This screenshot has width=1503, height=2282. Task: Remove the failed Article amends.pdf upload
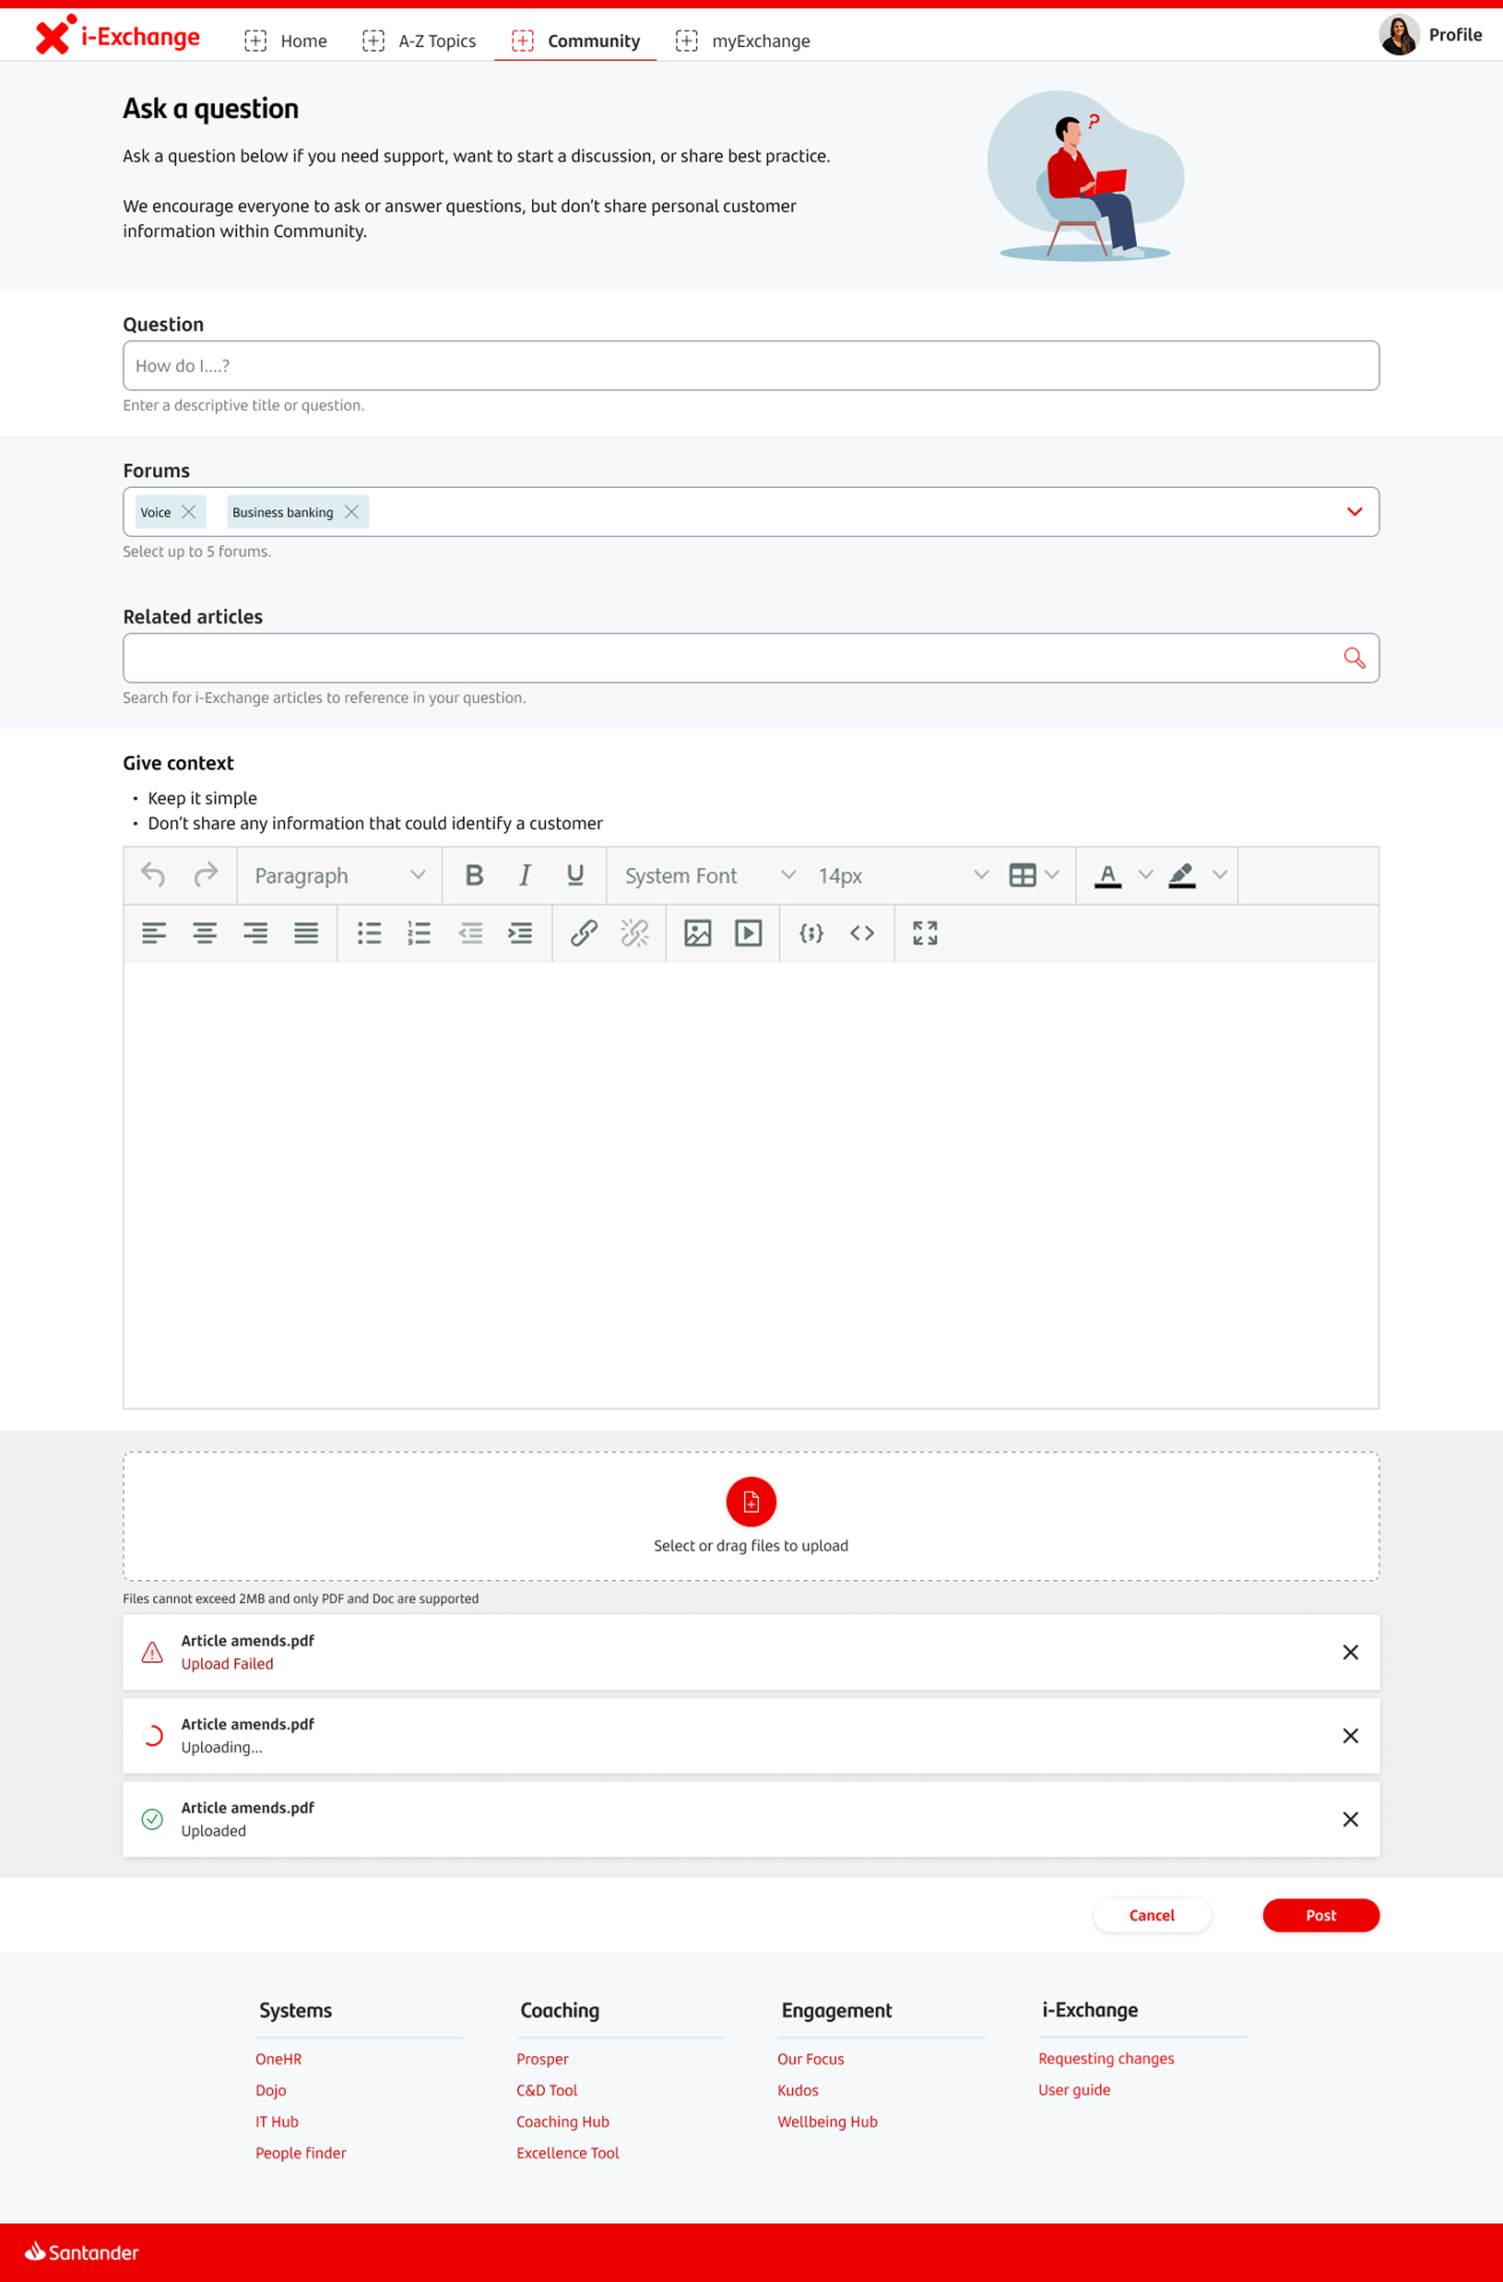[x=1351, y=1652]
